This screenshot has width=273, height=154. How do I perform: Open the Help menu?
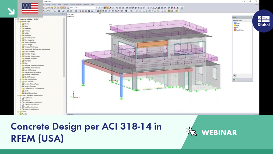click(93, 5)
